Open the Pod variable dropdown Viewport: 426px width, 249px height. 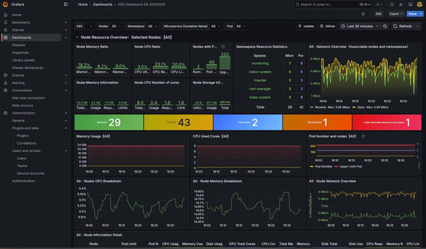tap(241, 27)
